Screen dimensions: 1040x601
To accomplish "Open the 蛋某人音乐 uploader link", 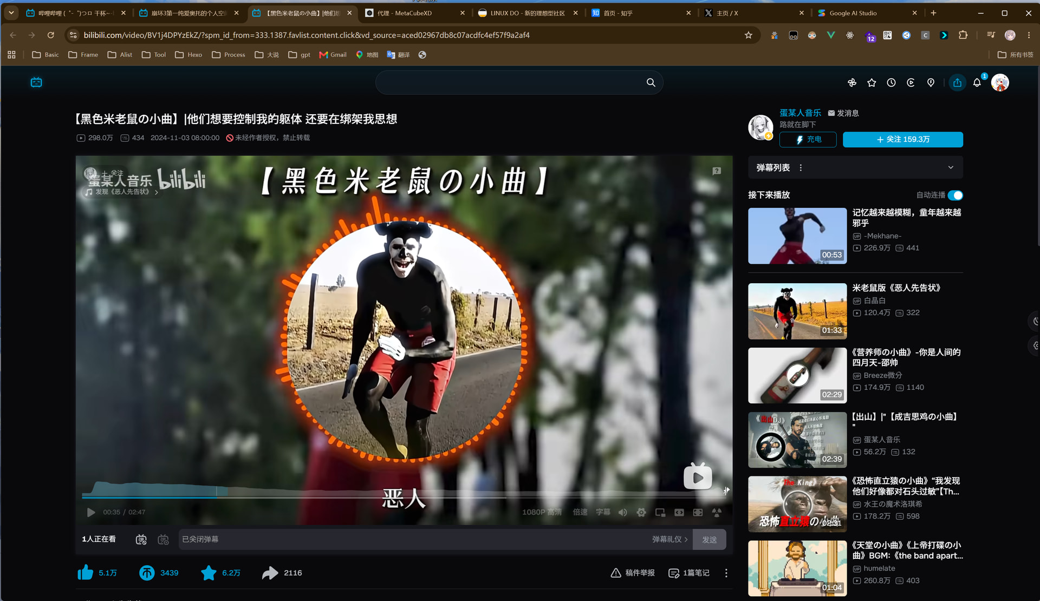I will [800, 113].
